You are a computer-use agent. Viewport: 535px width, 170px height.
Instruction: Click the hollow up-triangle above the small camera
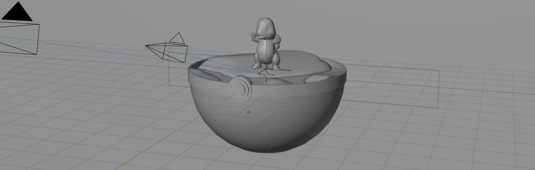[x=177, y=39]
